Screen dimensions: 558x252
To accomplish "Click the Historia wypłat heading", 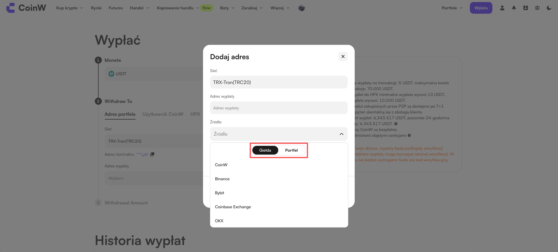I will (140, 241).
